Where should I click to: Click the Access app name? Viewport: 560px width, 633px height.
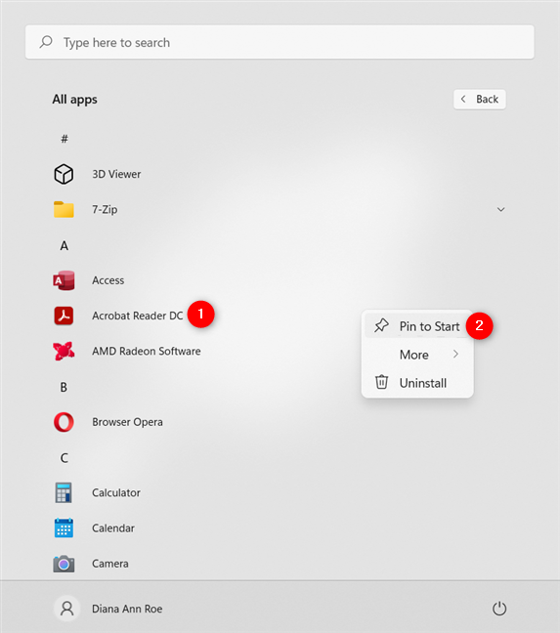click(x=108, y=280)
